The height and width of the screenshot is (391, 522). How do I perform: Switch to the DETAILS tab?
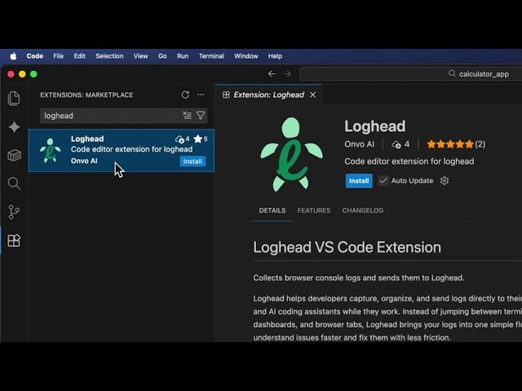coord(272,210)
